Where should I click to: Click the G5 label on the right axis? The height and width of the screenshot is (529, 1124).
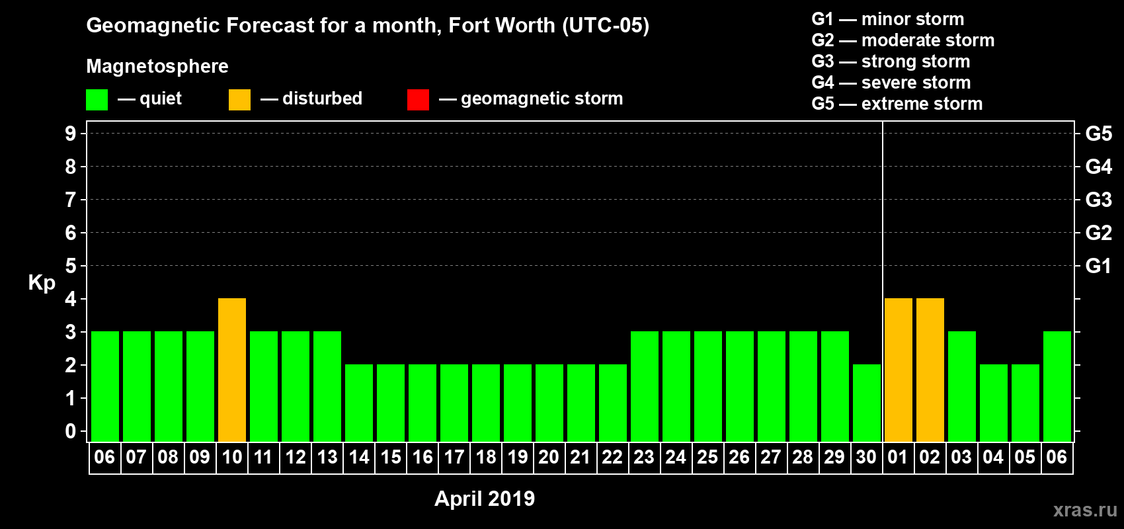1099,134
